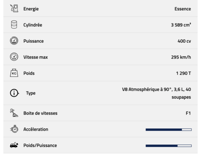
Task: Select the Energie label
Action: (x=31, y=9)
